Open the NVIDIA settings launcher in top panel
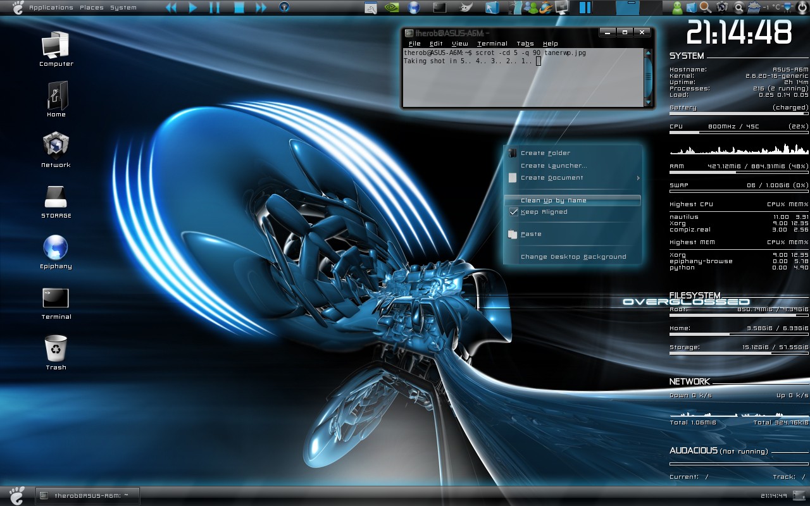 pos(391,8)
